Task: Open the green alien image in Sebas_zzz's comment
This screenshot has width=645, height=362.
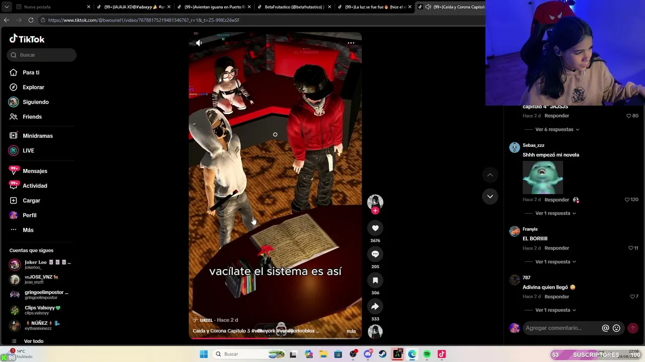Action: click(543, 177)
